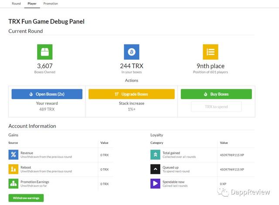Switch to the Round tab

[x=16, y=3]
